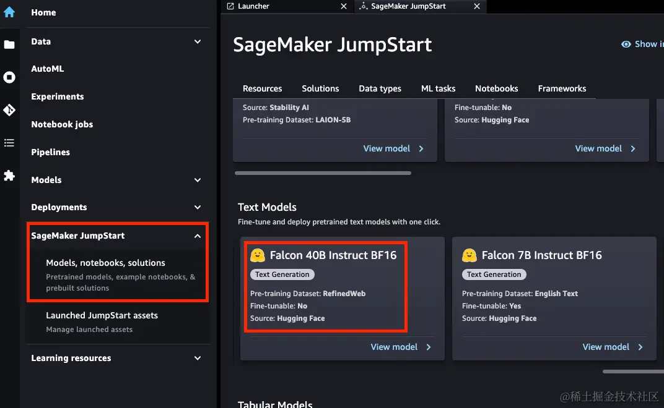Open the Git icon in the sidebar
664x408 pixels.
pyautogui.click(x=9, y=110)
